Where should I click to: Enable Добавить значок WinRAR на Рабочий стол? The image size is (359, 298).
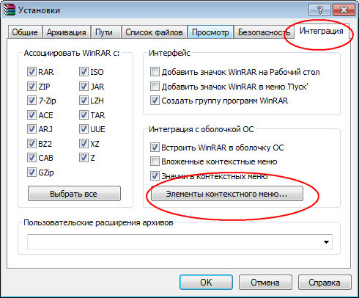(155, 72)
